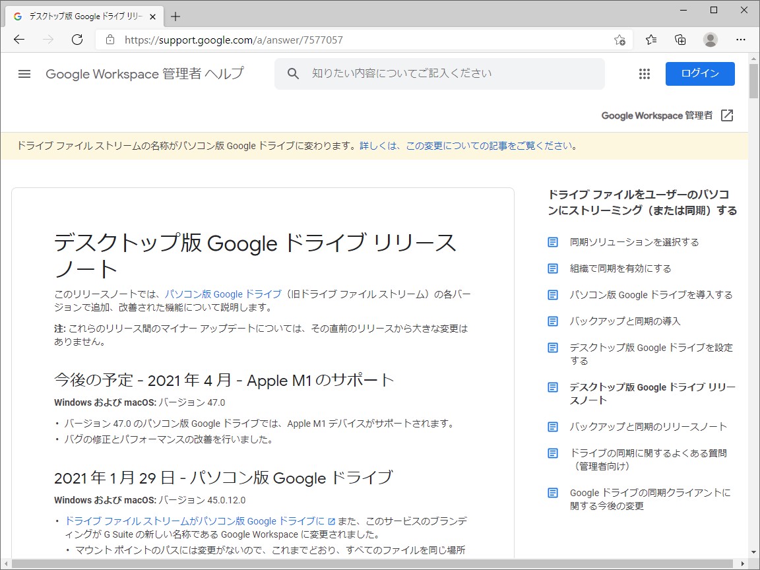The height and width of the screenshot is (570, 760).
Task: Click the page reload button
Action: [x=77, y=39]
